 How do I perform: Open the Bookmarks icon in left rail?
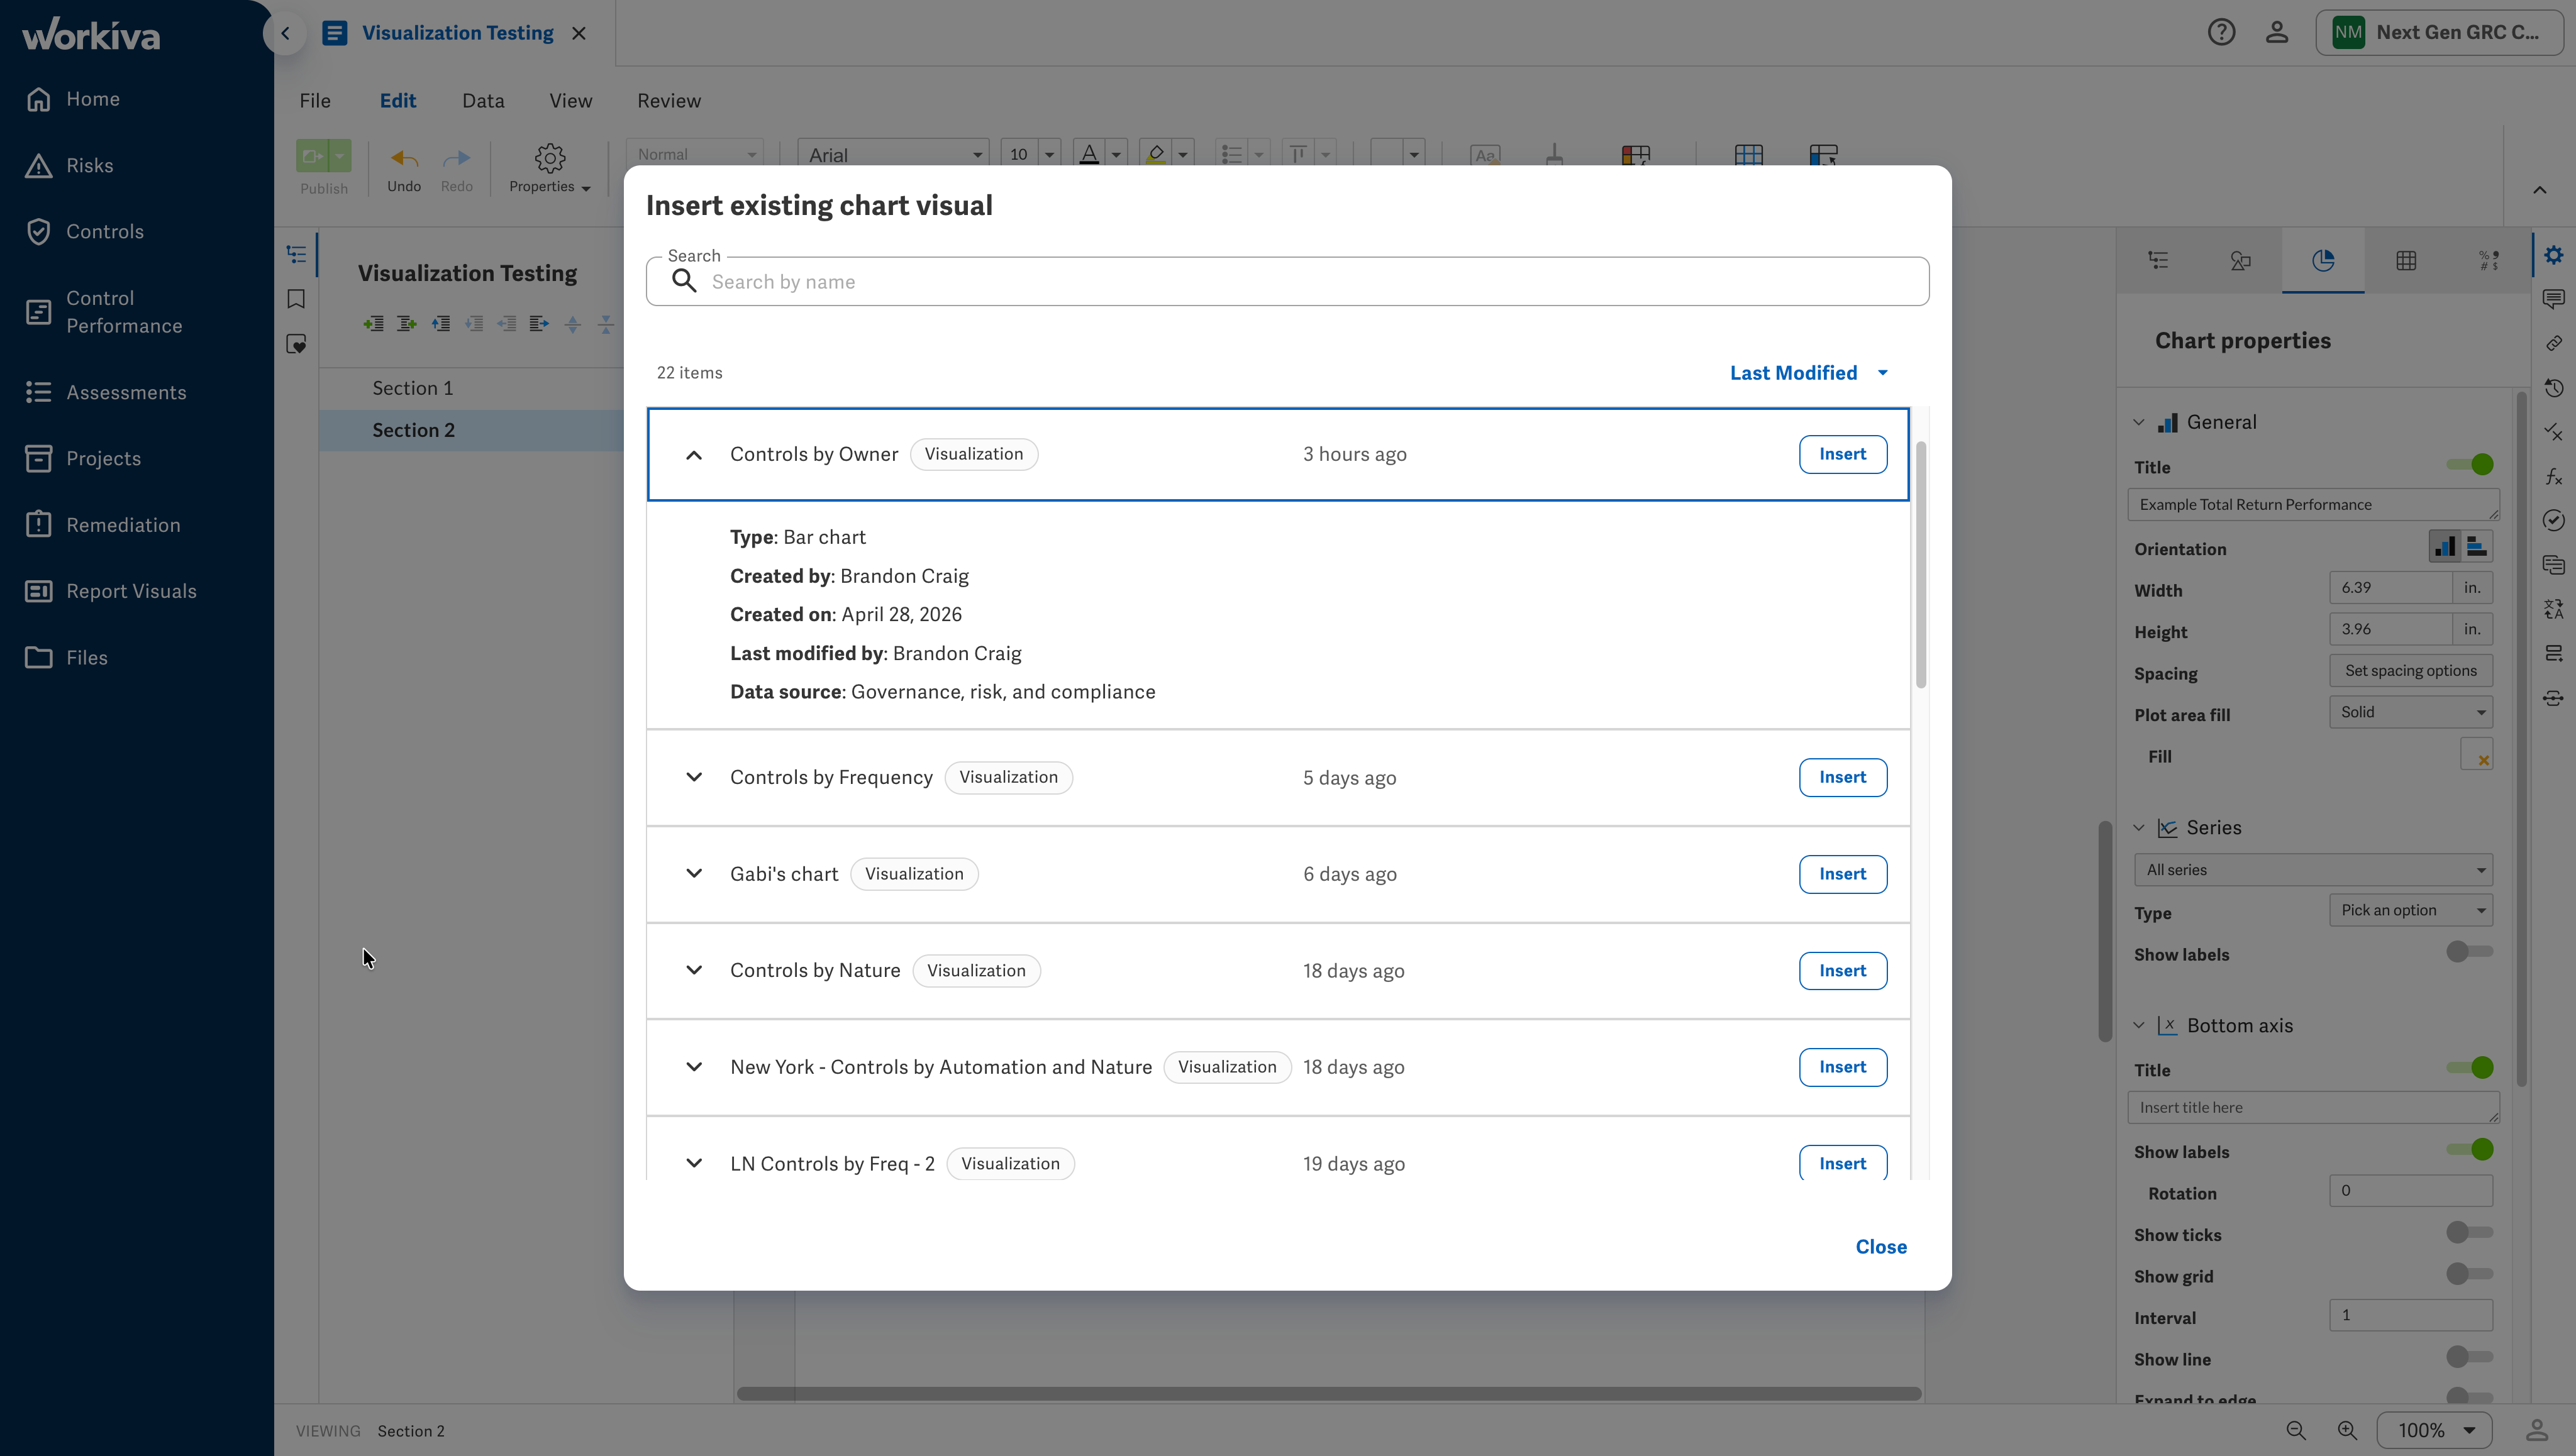[x=296, y=299]
